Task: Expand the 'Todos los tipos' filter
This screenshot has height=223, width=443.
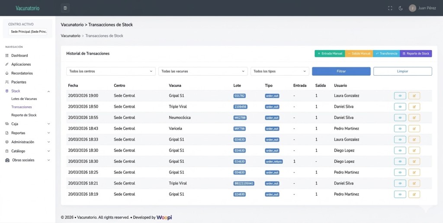Action: (280, 71)
